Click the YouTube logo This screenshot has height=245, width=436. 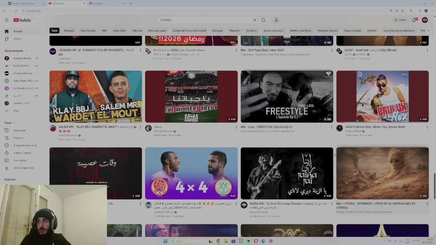point(22,20)
